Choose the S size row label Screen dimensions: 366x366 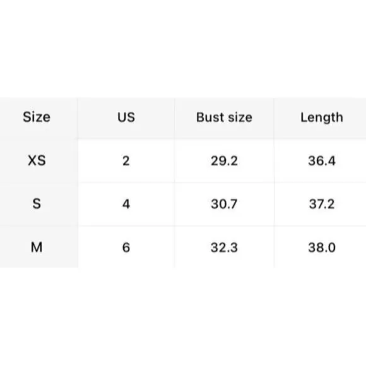point(37,204)
